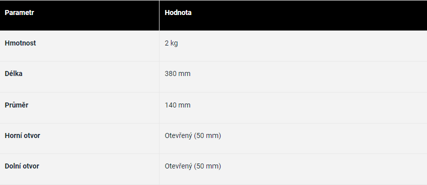The image size is (427, 185).
Task: Click the 380 mm value
Action: 177,74
